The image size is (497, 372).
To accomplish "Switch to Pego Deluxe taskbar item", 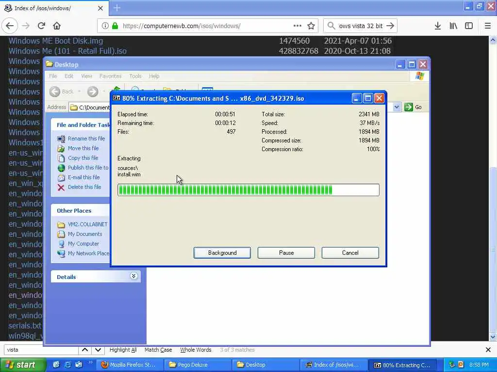I will click(x=198, y=365).
